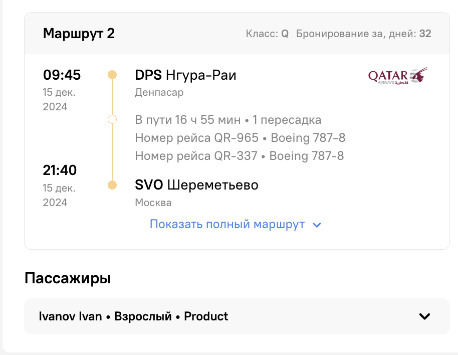Viewport: 458px width, 355px height.
Task: Select the SVO arrival point marker
Action: 112,185
